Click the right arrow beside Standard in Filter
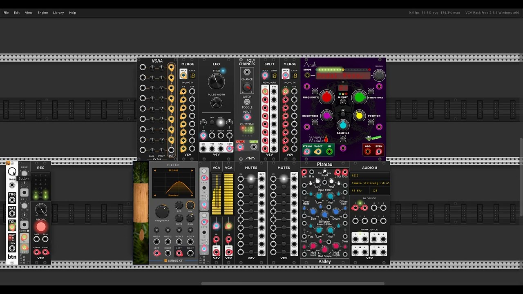523x294 pixels. (x=192, y=195)
